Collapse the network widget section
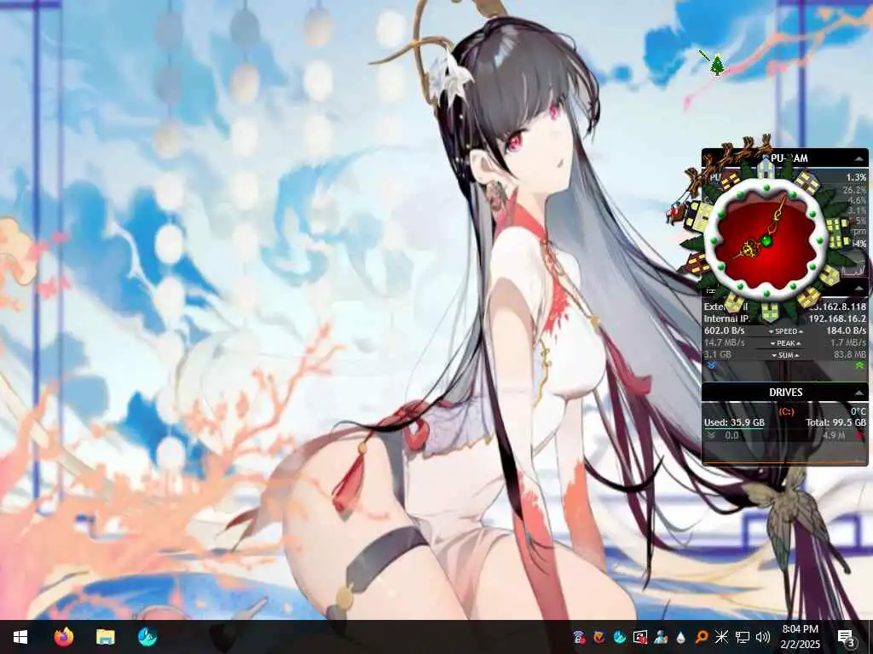 click(x=859, y=288)
